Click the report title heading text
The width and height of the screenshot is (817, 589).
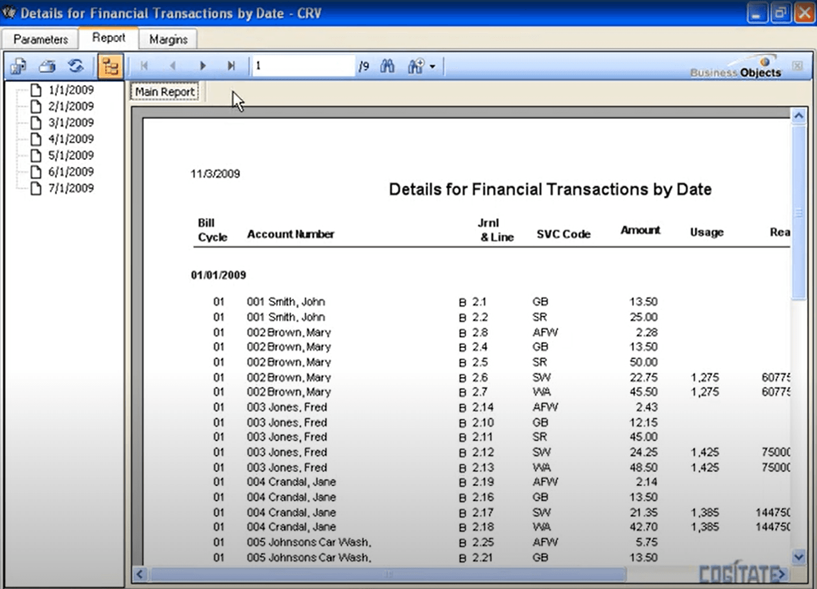coord(550,189)
